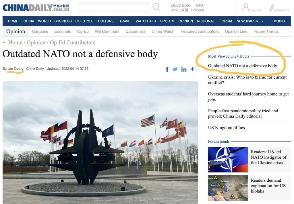Share article on Twitter

pos(175,69)
